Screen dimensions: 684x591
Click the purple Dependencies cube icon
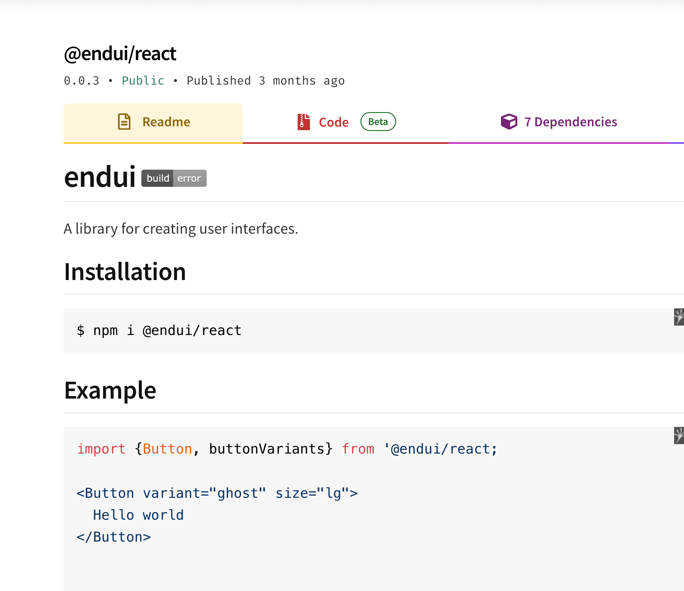click(x=509, y=122)
